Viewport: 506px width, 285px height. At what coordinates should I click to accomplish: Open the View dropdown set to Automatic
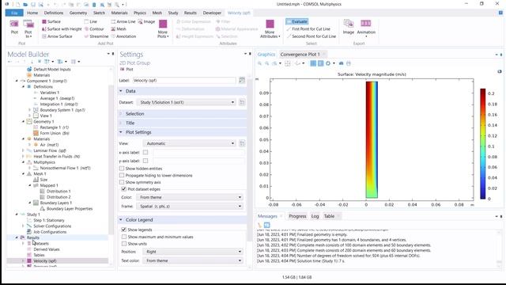pyautogui.click(x=190, y=143)
